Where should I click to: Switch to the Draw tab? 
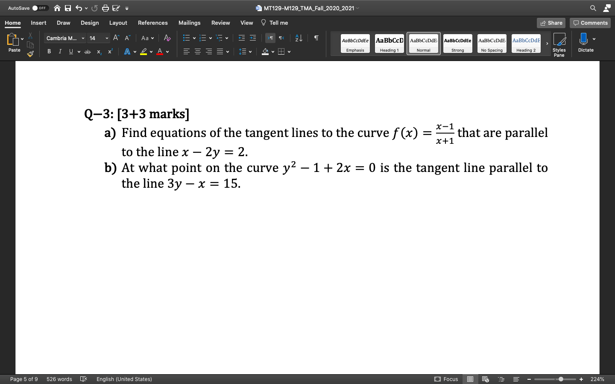click(x=64, y=23)
